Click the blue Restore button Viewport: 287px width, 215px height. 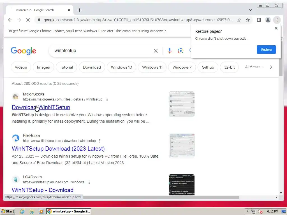(x=266, y=50)
